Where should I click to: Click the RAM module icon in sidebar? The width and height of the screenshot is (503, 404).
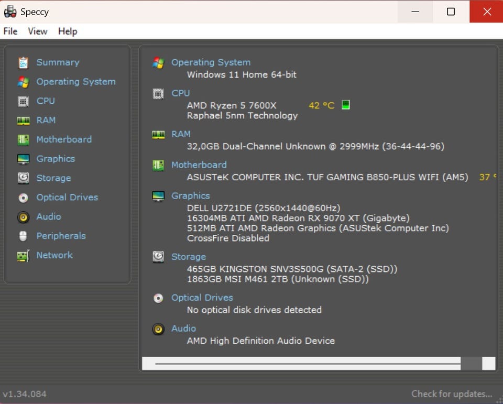tap(23, 121)
